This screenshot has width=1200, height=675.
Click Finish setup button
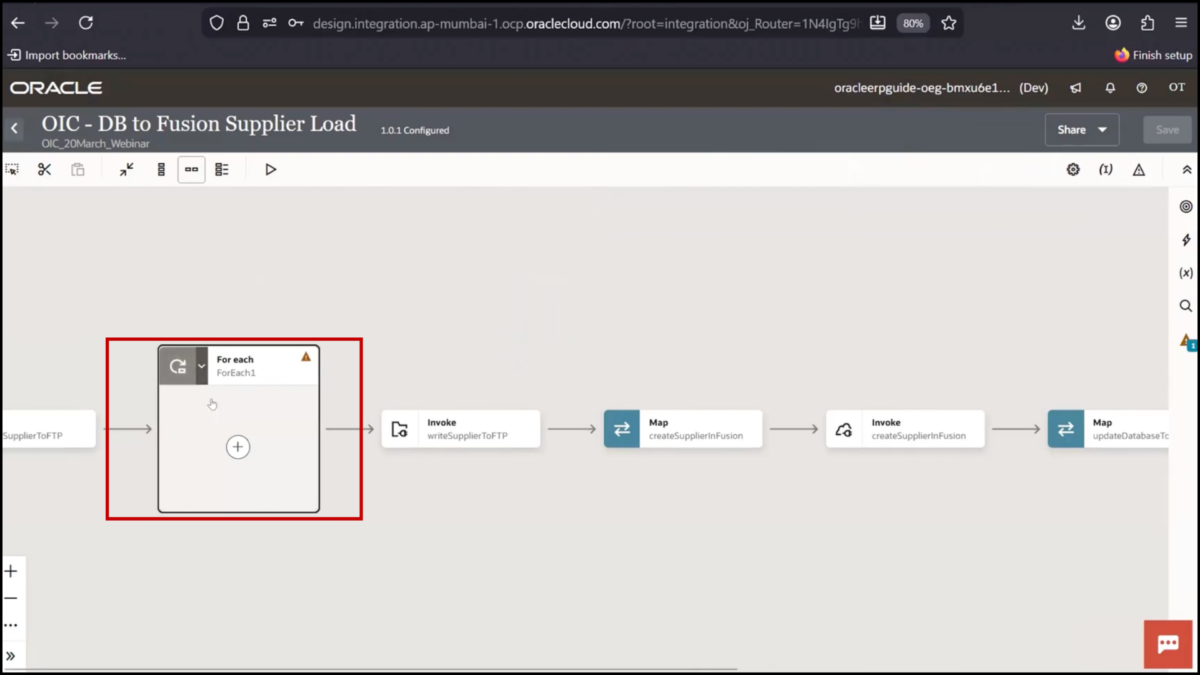[1154, 55]
